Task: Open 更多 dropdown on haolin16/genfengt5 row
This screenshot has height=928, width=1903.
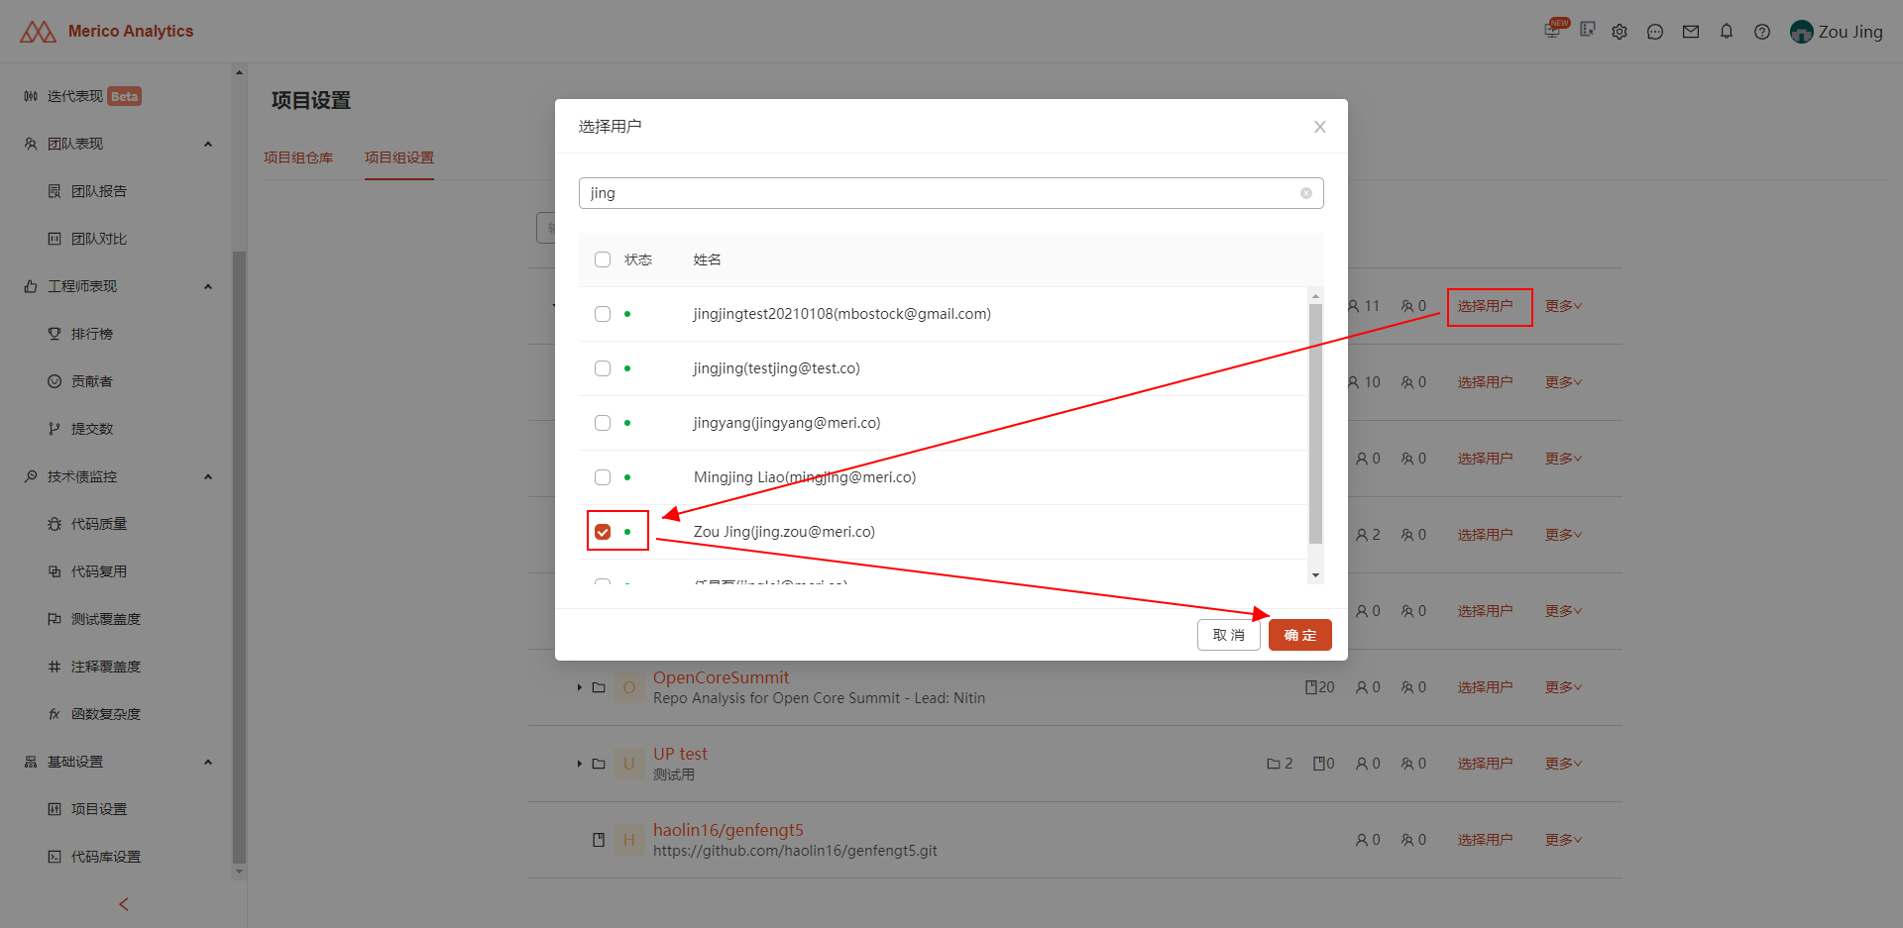Action: point(1563,840)
